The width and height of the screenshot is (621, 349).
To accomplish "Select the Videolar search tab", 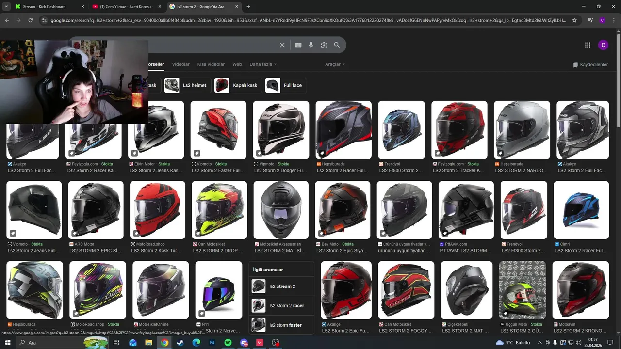I will pyautogui.click(x=181, y=64).
